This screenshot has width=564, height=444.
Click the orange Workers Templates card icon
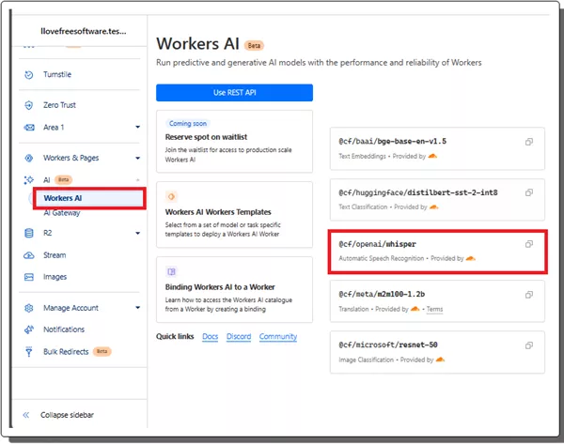pos(171,196)
